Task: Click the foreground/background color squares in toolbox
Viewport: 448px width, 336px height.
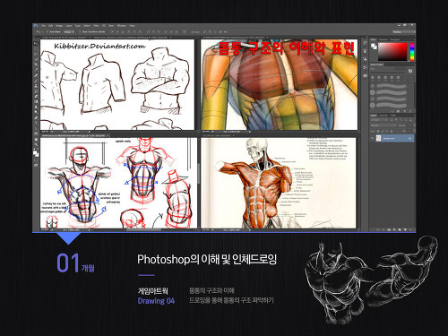Action: pos(36,153)
